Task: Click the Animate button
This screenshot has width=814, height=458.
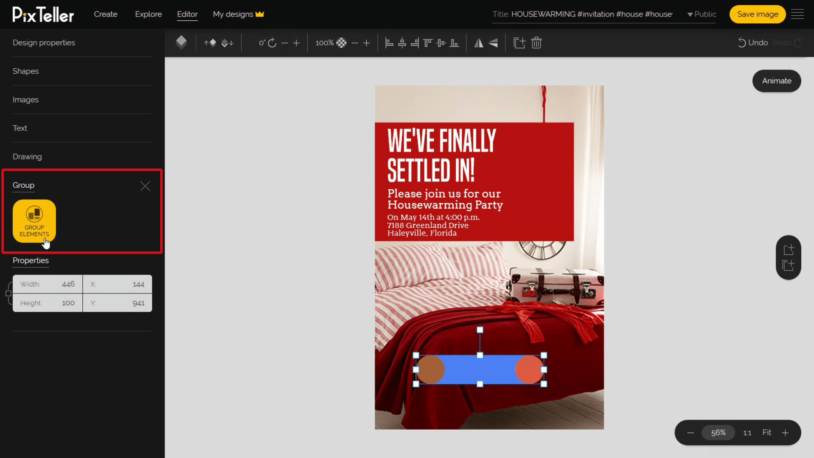Action: [777, 80]
